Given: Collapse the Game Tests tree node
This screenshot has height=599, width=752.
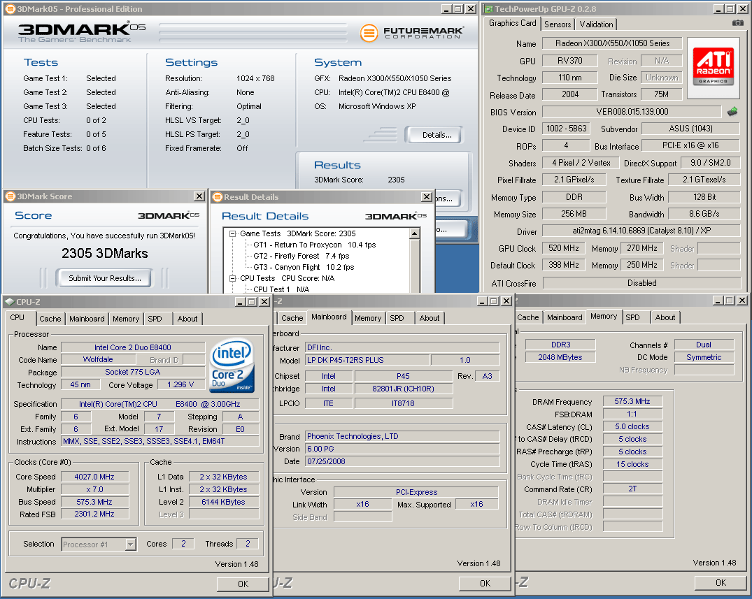Looking at the screenshot, I should pos(233,234).
